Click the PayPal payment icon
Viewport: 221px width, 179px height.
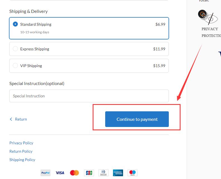point(45,173)
